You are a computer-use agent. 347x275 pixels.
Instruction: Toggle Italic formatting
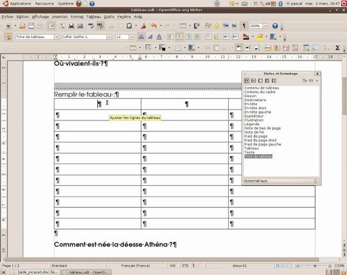point(150,37)
